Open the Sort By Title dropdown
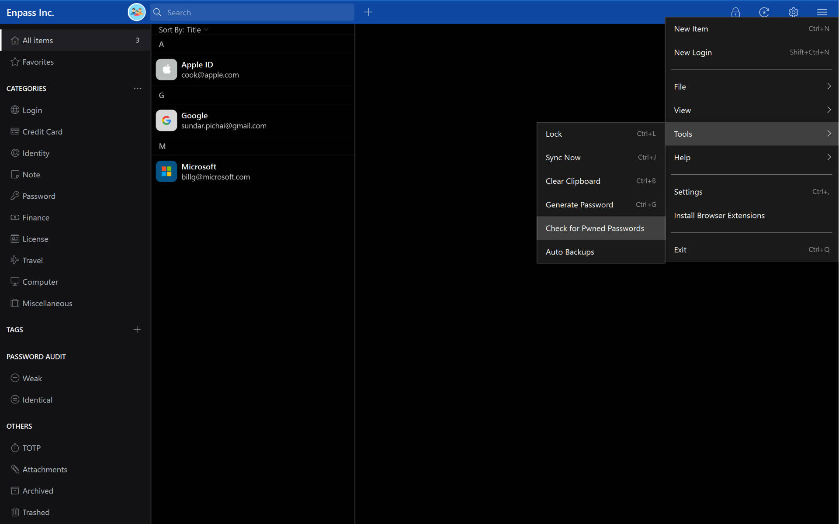This screenshot has width=839, height=524. (184, 30)
